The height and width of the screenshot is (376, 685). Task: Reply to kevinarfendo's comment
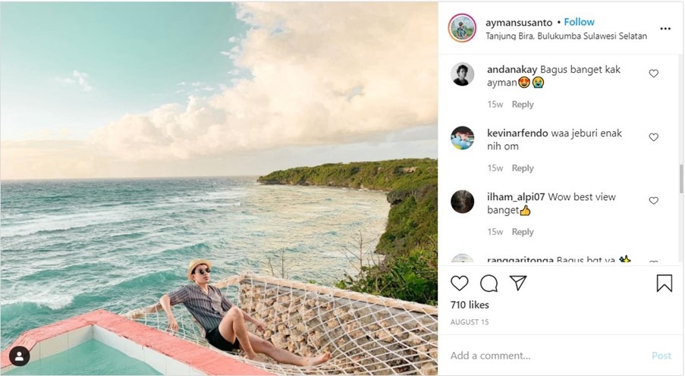click(x=523, y=168)
